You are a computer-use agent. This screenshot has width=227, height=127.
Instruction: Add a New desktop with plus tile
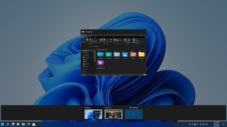pos(134,114)
